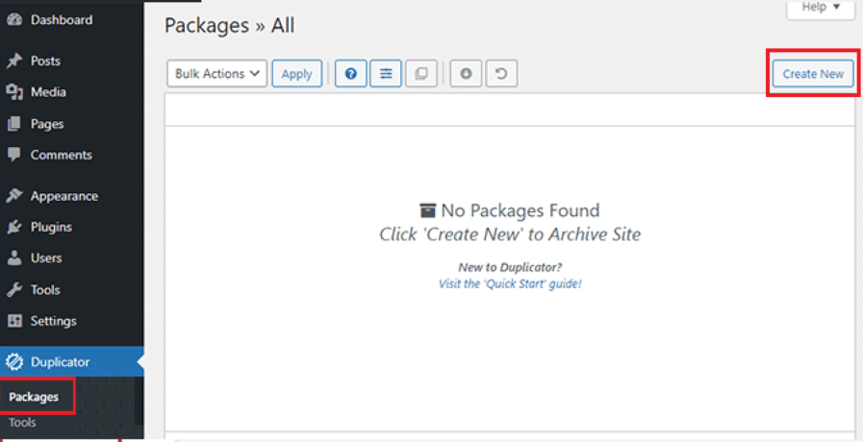Open Media library from sidebar
Viewport: 863px width, 442px height.
click(48, 92)
